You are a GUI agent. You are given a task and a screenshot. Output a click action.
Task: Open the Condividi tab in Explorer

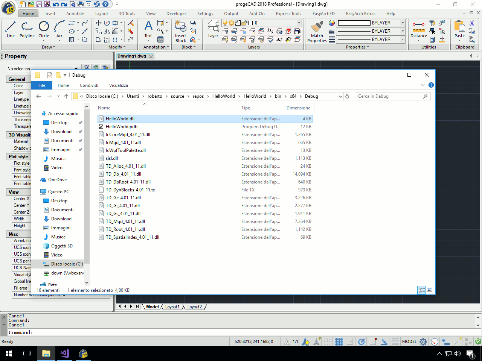89,85
